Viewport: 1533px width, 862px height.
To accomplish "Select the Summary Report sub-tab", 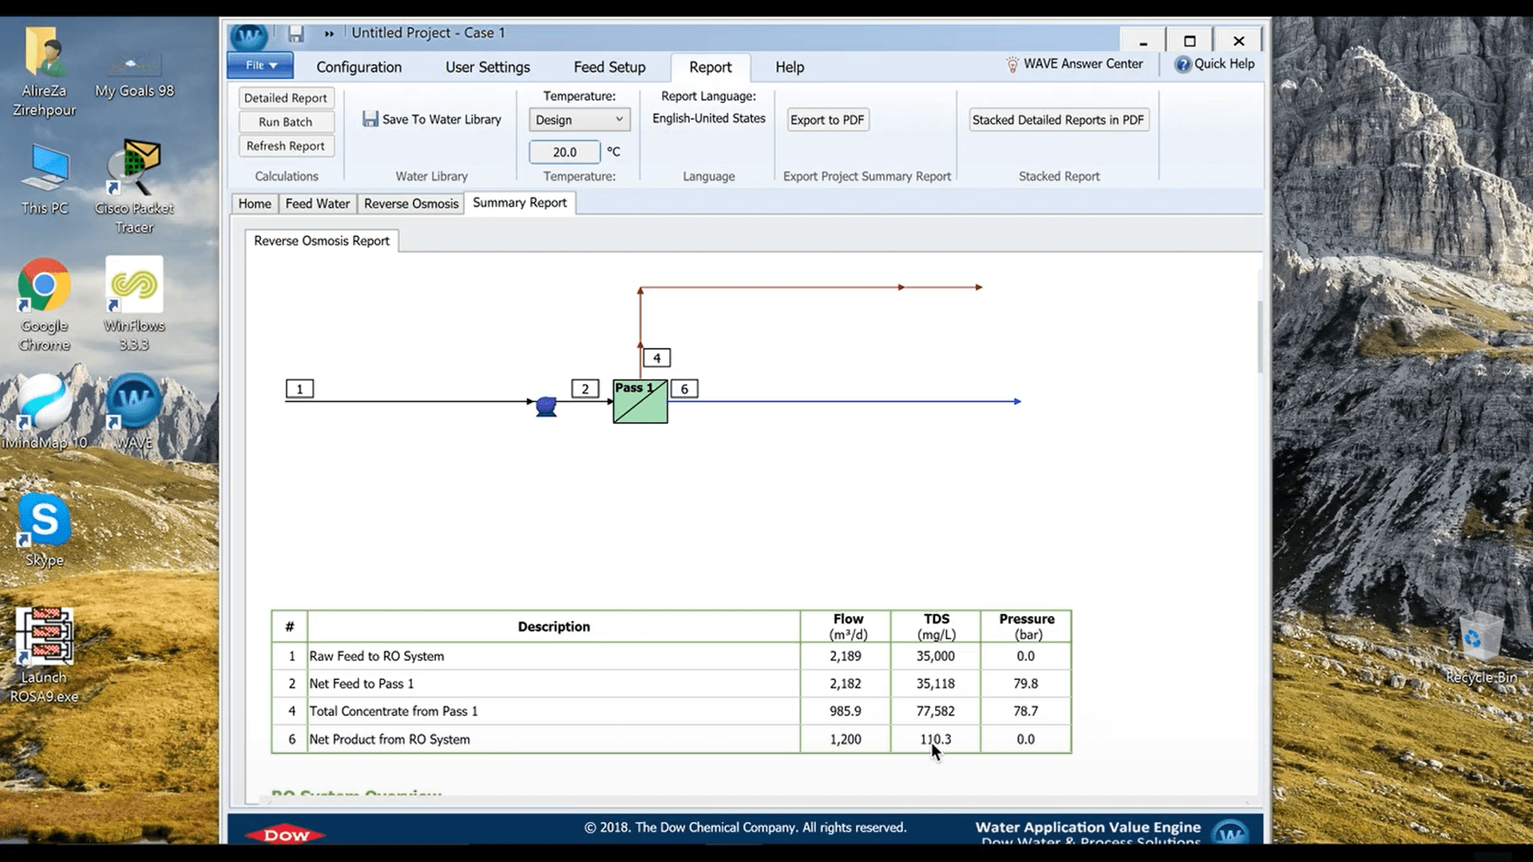I will pyautogui.click(x=520, y=203).
